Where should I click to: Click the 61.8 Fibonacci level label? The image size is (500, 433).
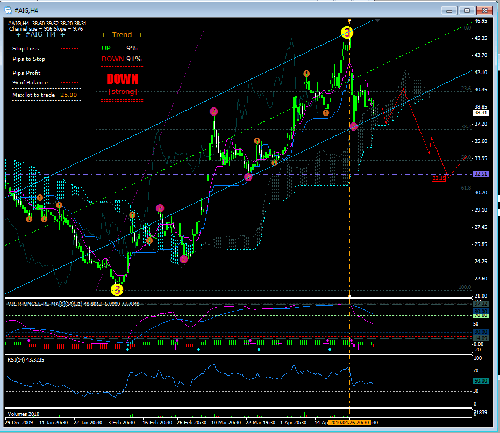click(466, 188)
